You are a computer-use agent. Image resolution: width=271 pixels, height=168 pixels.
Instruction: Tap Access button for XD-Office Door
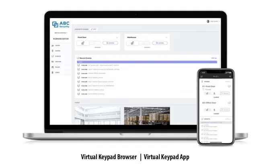(x=225, y=110)
